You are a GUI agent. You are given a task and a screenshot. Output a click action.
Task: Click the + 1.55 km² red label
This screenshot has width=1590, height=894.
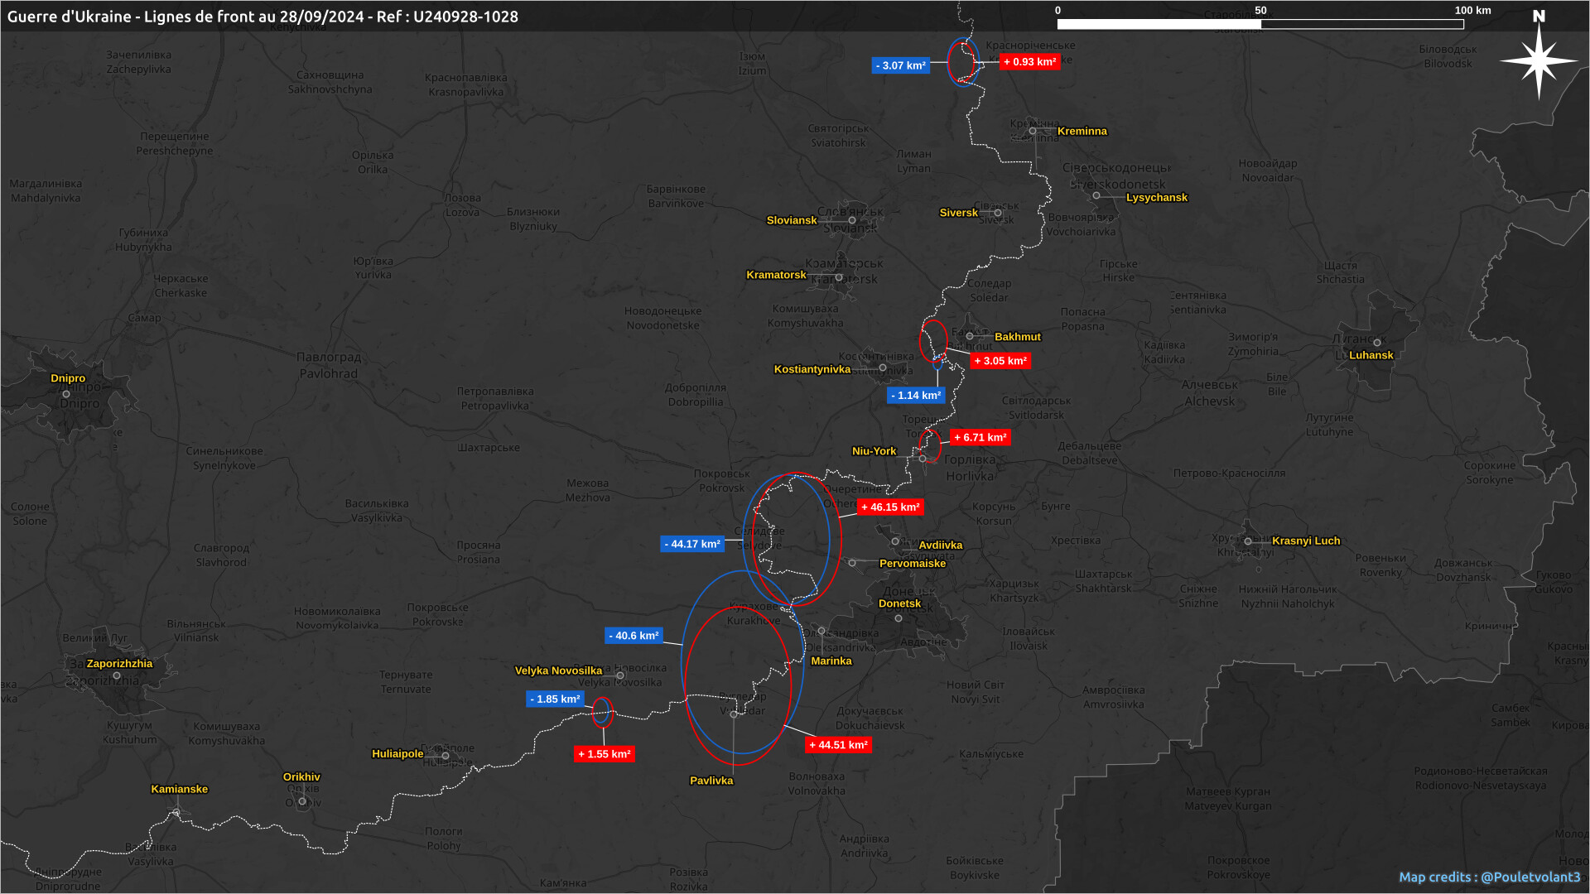tap(605, 754)
